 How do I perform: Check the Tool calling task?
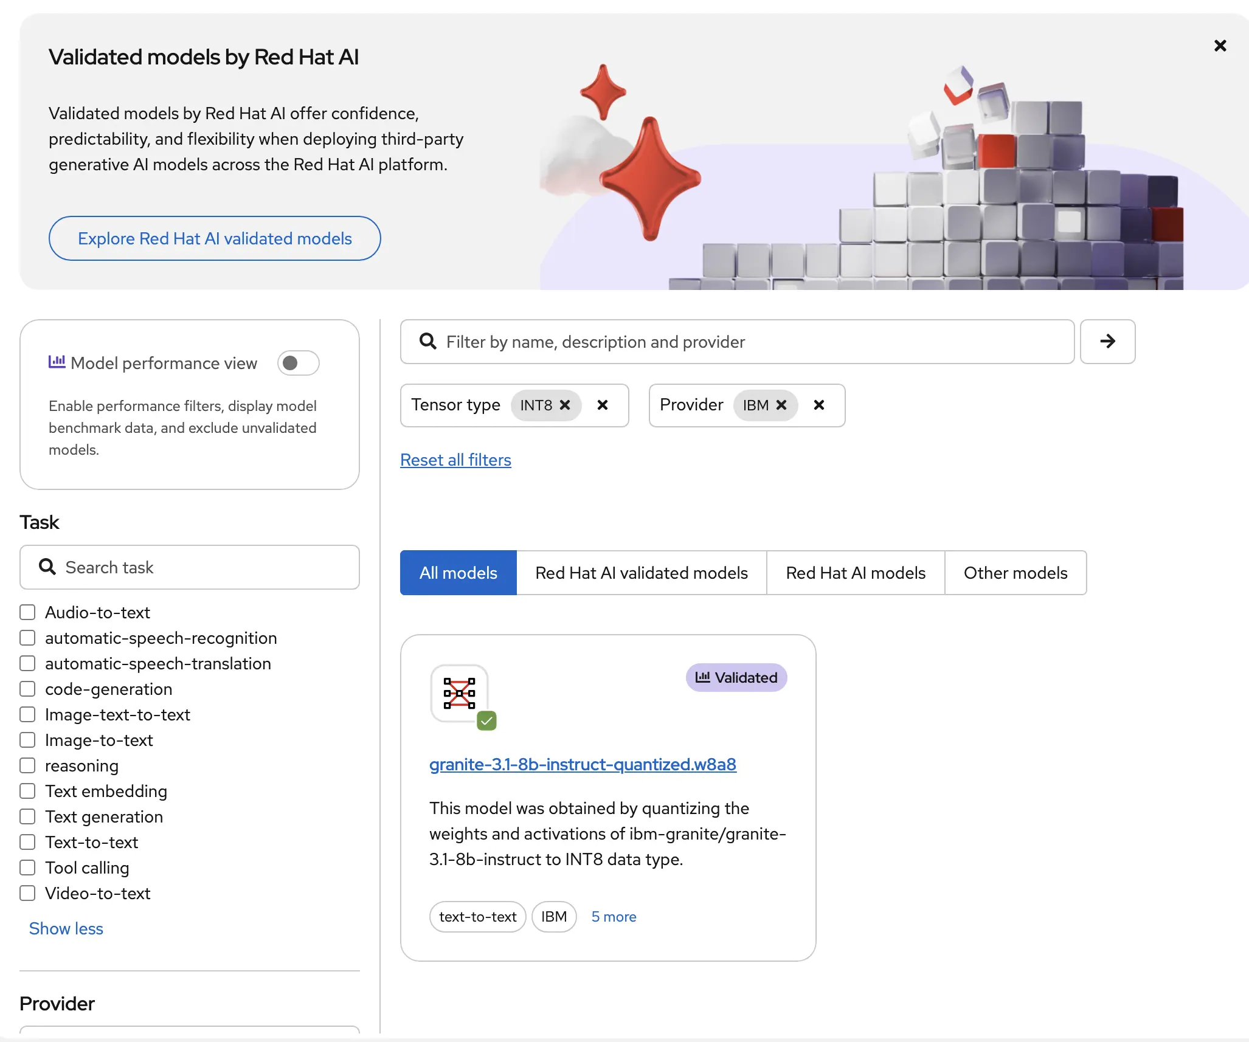point(27,868)
